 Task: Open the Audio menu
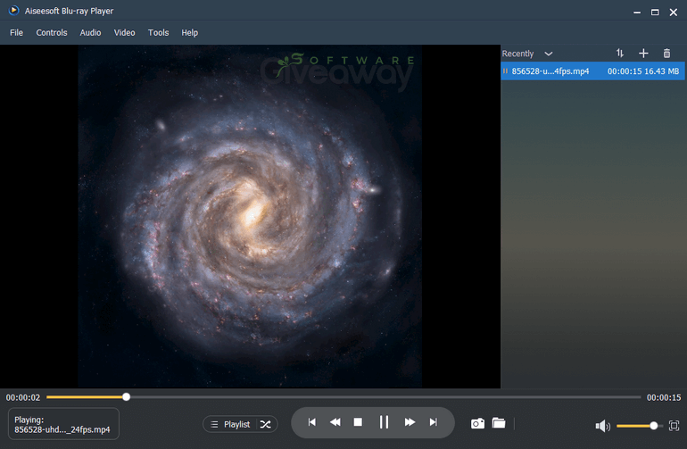coord(90,32)
